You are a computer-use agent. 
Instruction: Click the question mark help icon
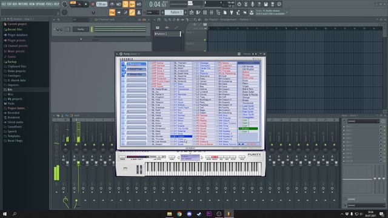click(259, 4)
